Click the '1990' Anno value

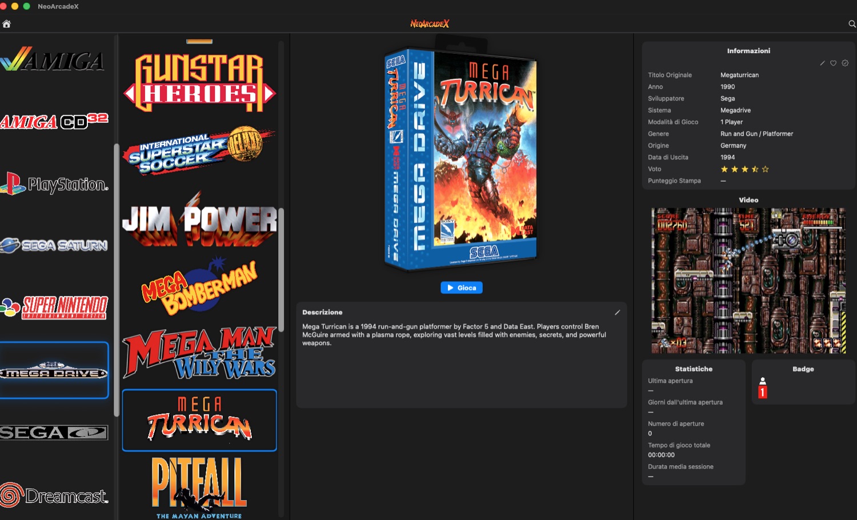[x=727, y=87]
